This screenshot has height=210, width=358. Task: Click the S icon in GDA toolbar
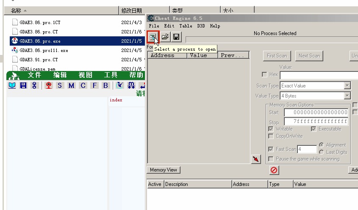[x=60, y=86]
